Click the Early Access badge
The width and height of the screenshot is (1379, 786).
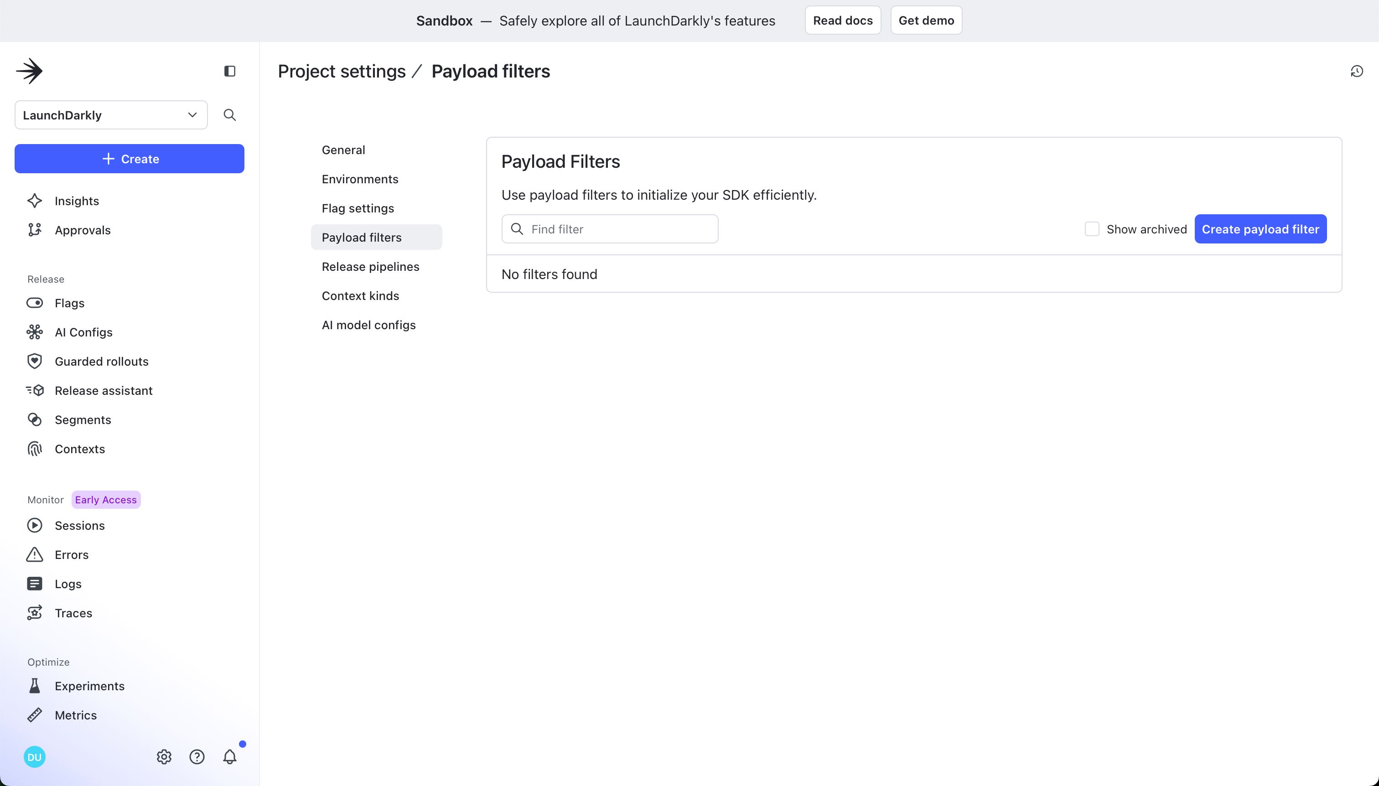tap(106, 499)
